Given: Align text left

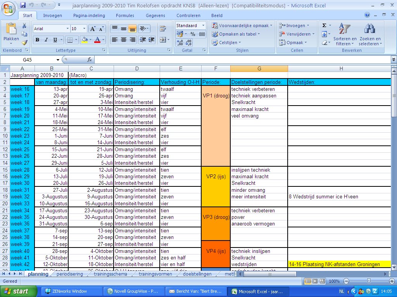Looking at the screenshot, I should [115, 40].
